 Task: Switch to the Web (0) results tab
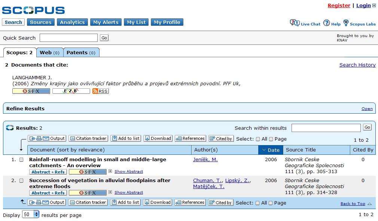[x=50, y=52]
